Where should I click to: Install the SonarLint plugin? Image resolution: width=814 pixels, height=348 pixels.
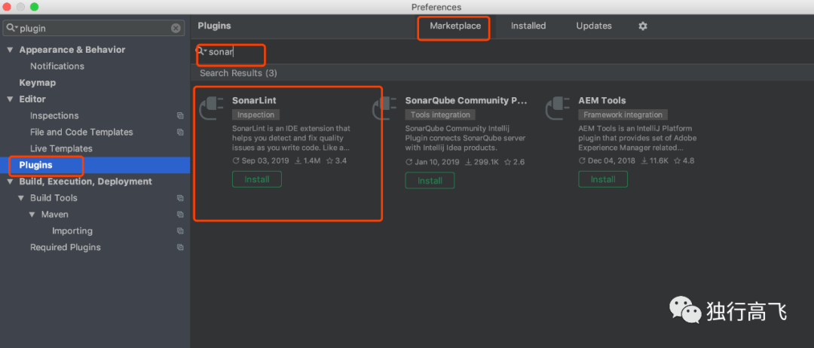click(x=257, y=179)
